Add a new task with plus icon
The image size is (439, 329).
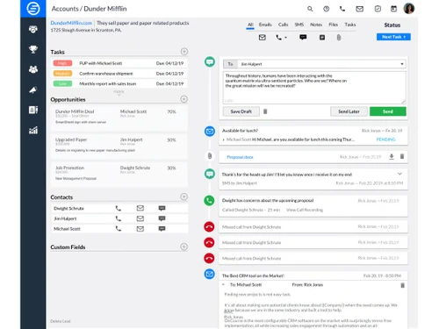click(184, 52)
